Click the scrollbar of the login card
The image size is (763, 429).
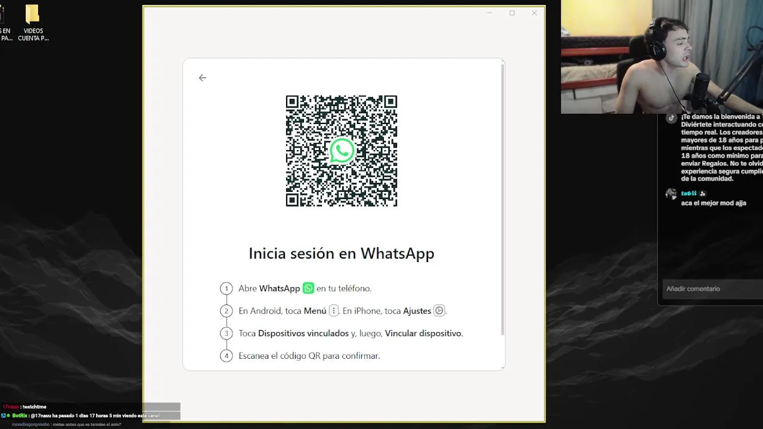coord(503,200)
